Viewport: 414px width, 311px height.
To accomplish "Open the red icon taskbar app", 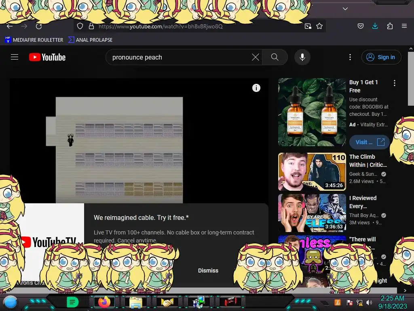I will pos(230,302).
